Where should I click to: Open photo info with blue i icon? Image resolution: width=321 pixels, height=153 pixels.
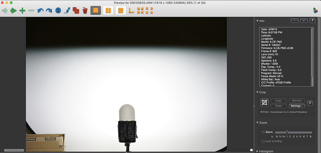pos(58,11)
